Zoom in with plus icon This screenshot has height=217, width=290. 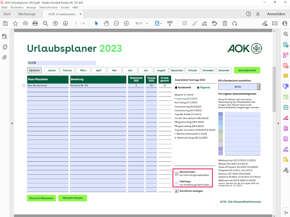[126, 24]
